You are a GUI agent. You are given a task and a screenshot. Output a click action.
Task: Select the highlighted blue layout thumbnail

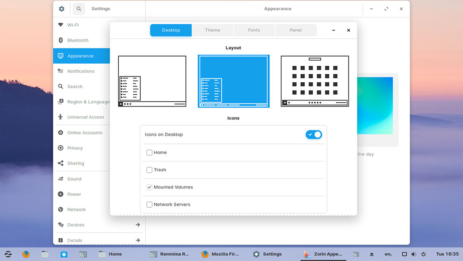coord(233,81)
